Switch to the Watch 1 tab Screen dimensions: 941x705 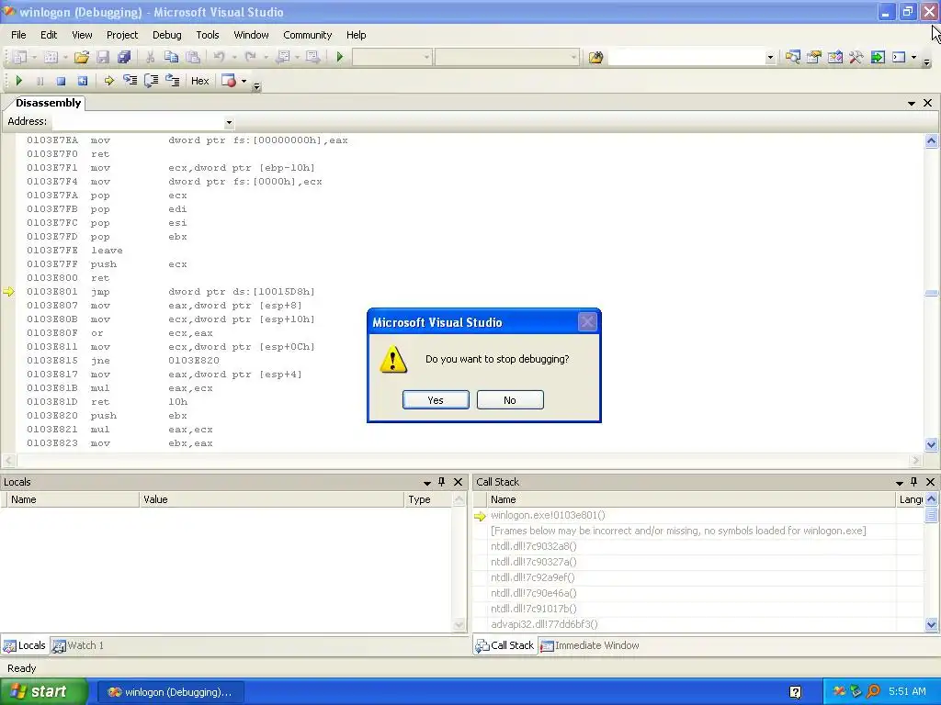(78, 645)
